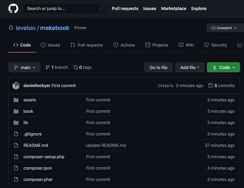Click the slash shortcut key icon
Image resolution: width=244 pixels, height=188 pixels.
pos(101,9)
